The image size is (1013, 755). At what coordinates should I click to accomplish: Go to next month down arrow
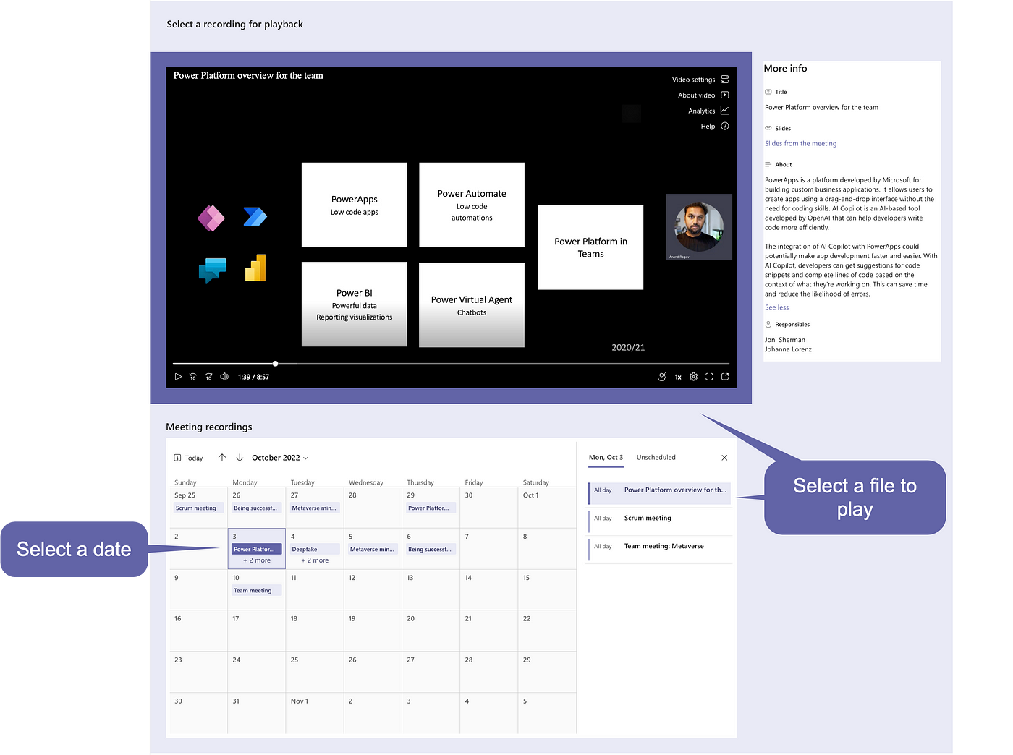(240, 458)
